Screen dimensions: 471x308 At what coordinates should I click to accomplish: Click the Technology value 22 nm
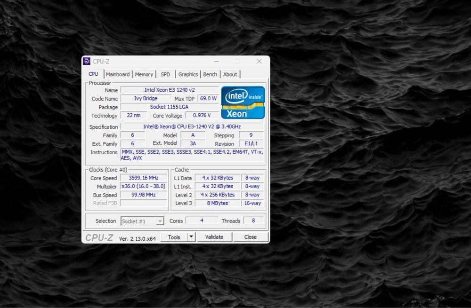[134, 115]
